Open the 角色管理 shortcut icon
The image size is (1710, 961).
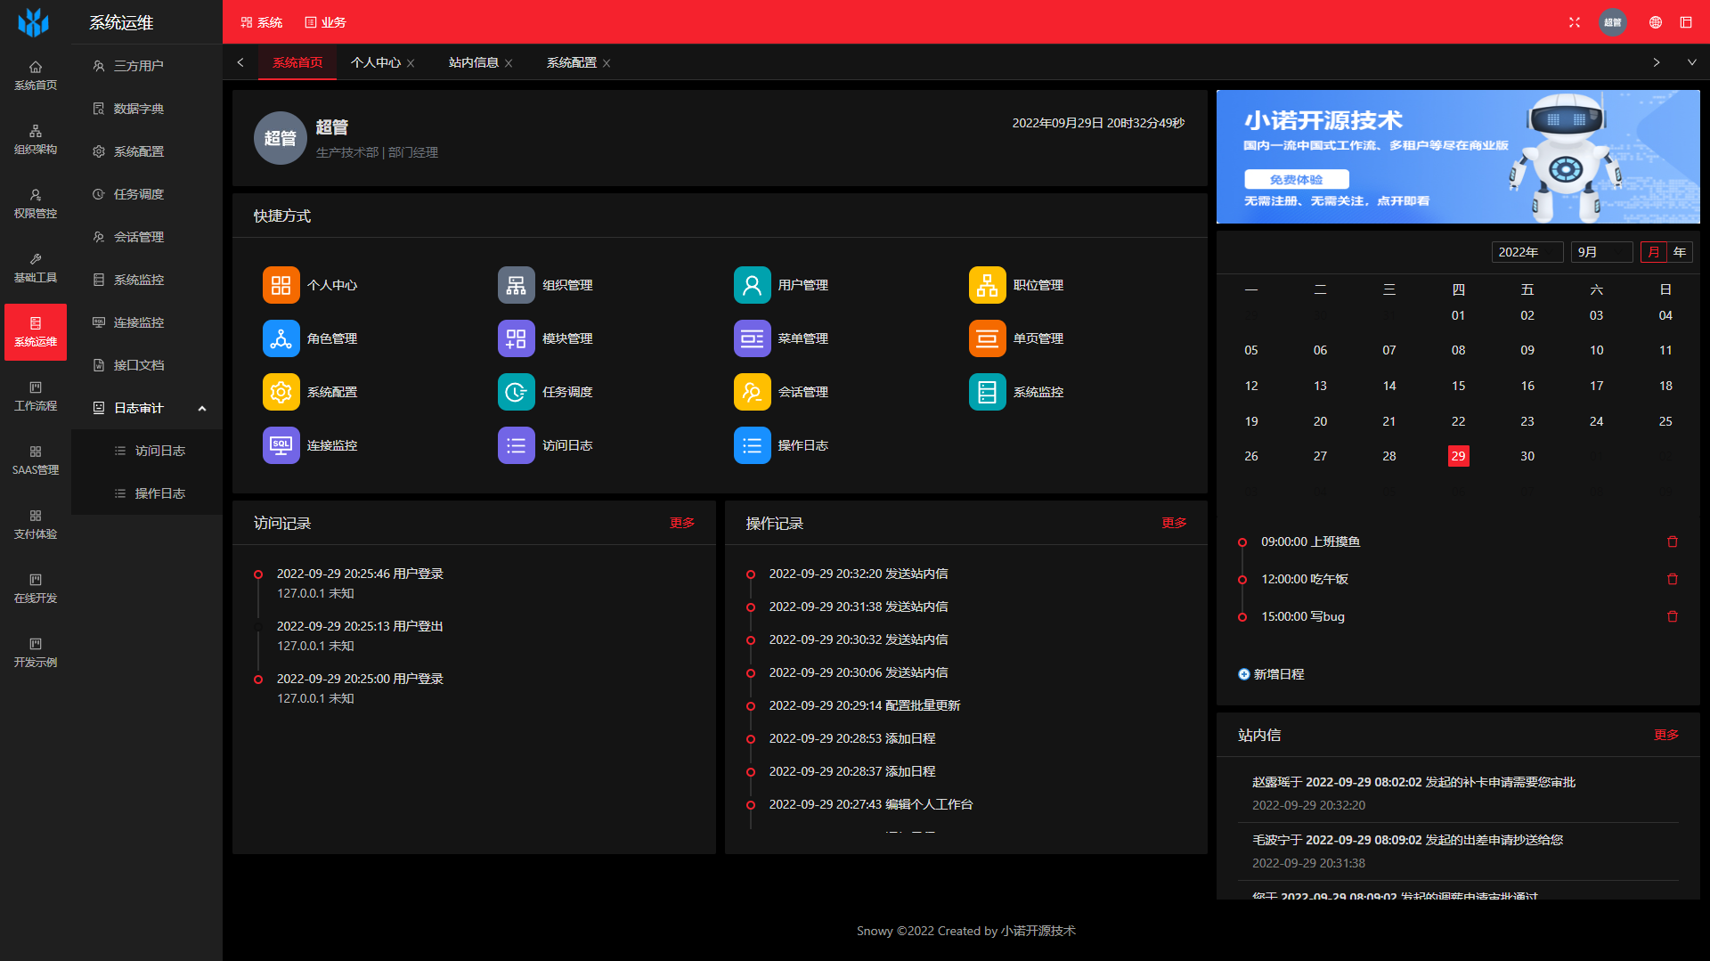(x=281, y=338)
